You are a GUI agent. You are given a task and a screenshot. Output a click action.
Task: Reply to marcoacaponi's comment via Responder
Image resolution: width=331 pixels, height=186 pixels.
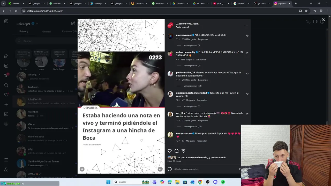point(203,39)
